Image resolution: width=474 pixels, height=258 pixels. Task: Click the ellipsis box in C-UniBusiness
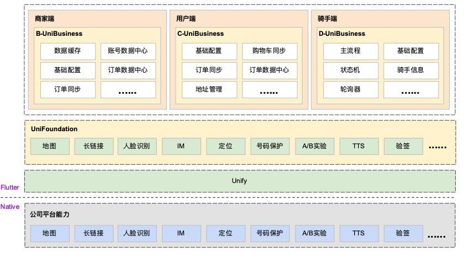pyautogui.click(x=270, y=89)
